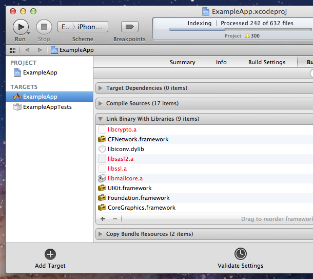Switch to the Info tab

pyautogui.click(x=221, y=62)
